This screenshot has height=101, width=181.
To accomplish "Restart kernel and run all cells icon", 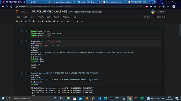I will click(62, 21).
